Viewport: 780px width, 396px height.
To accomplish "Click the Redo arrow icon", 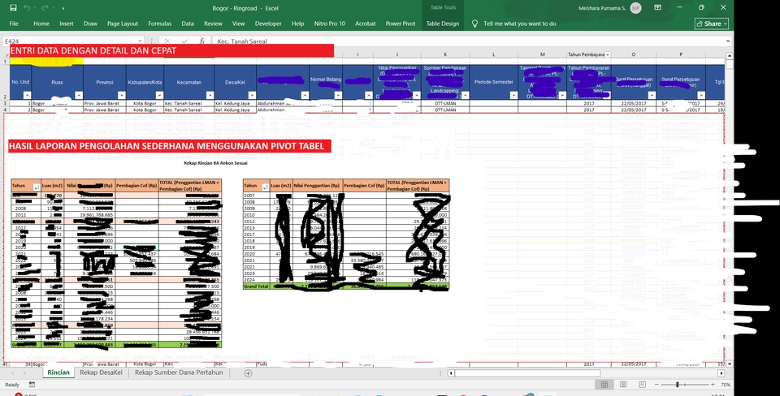I will [45, 8].
